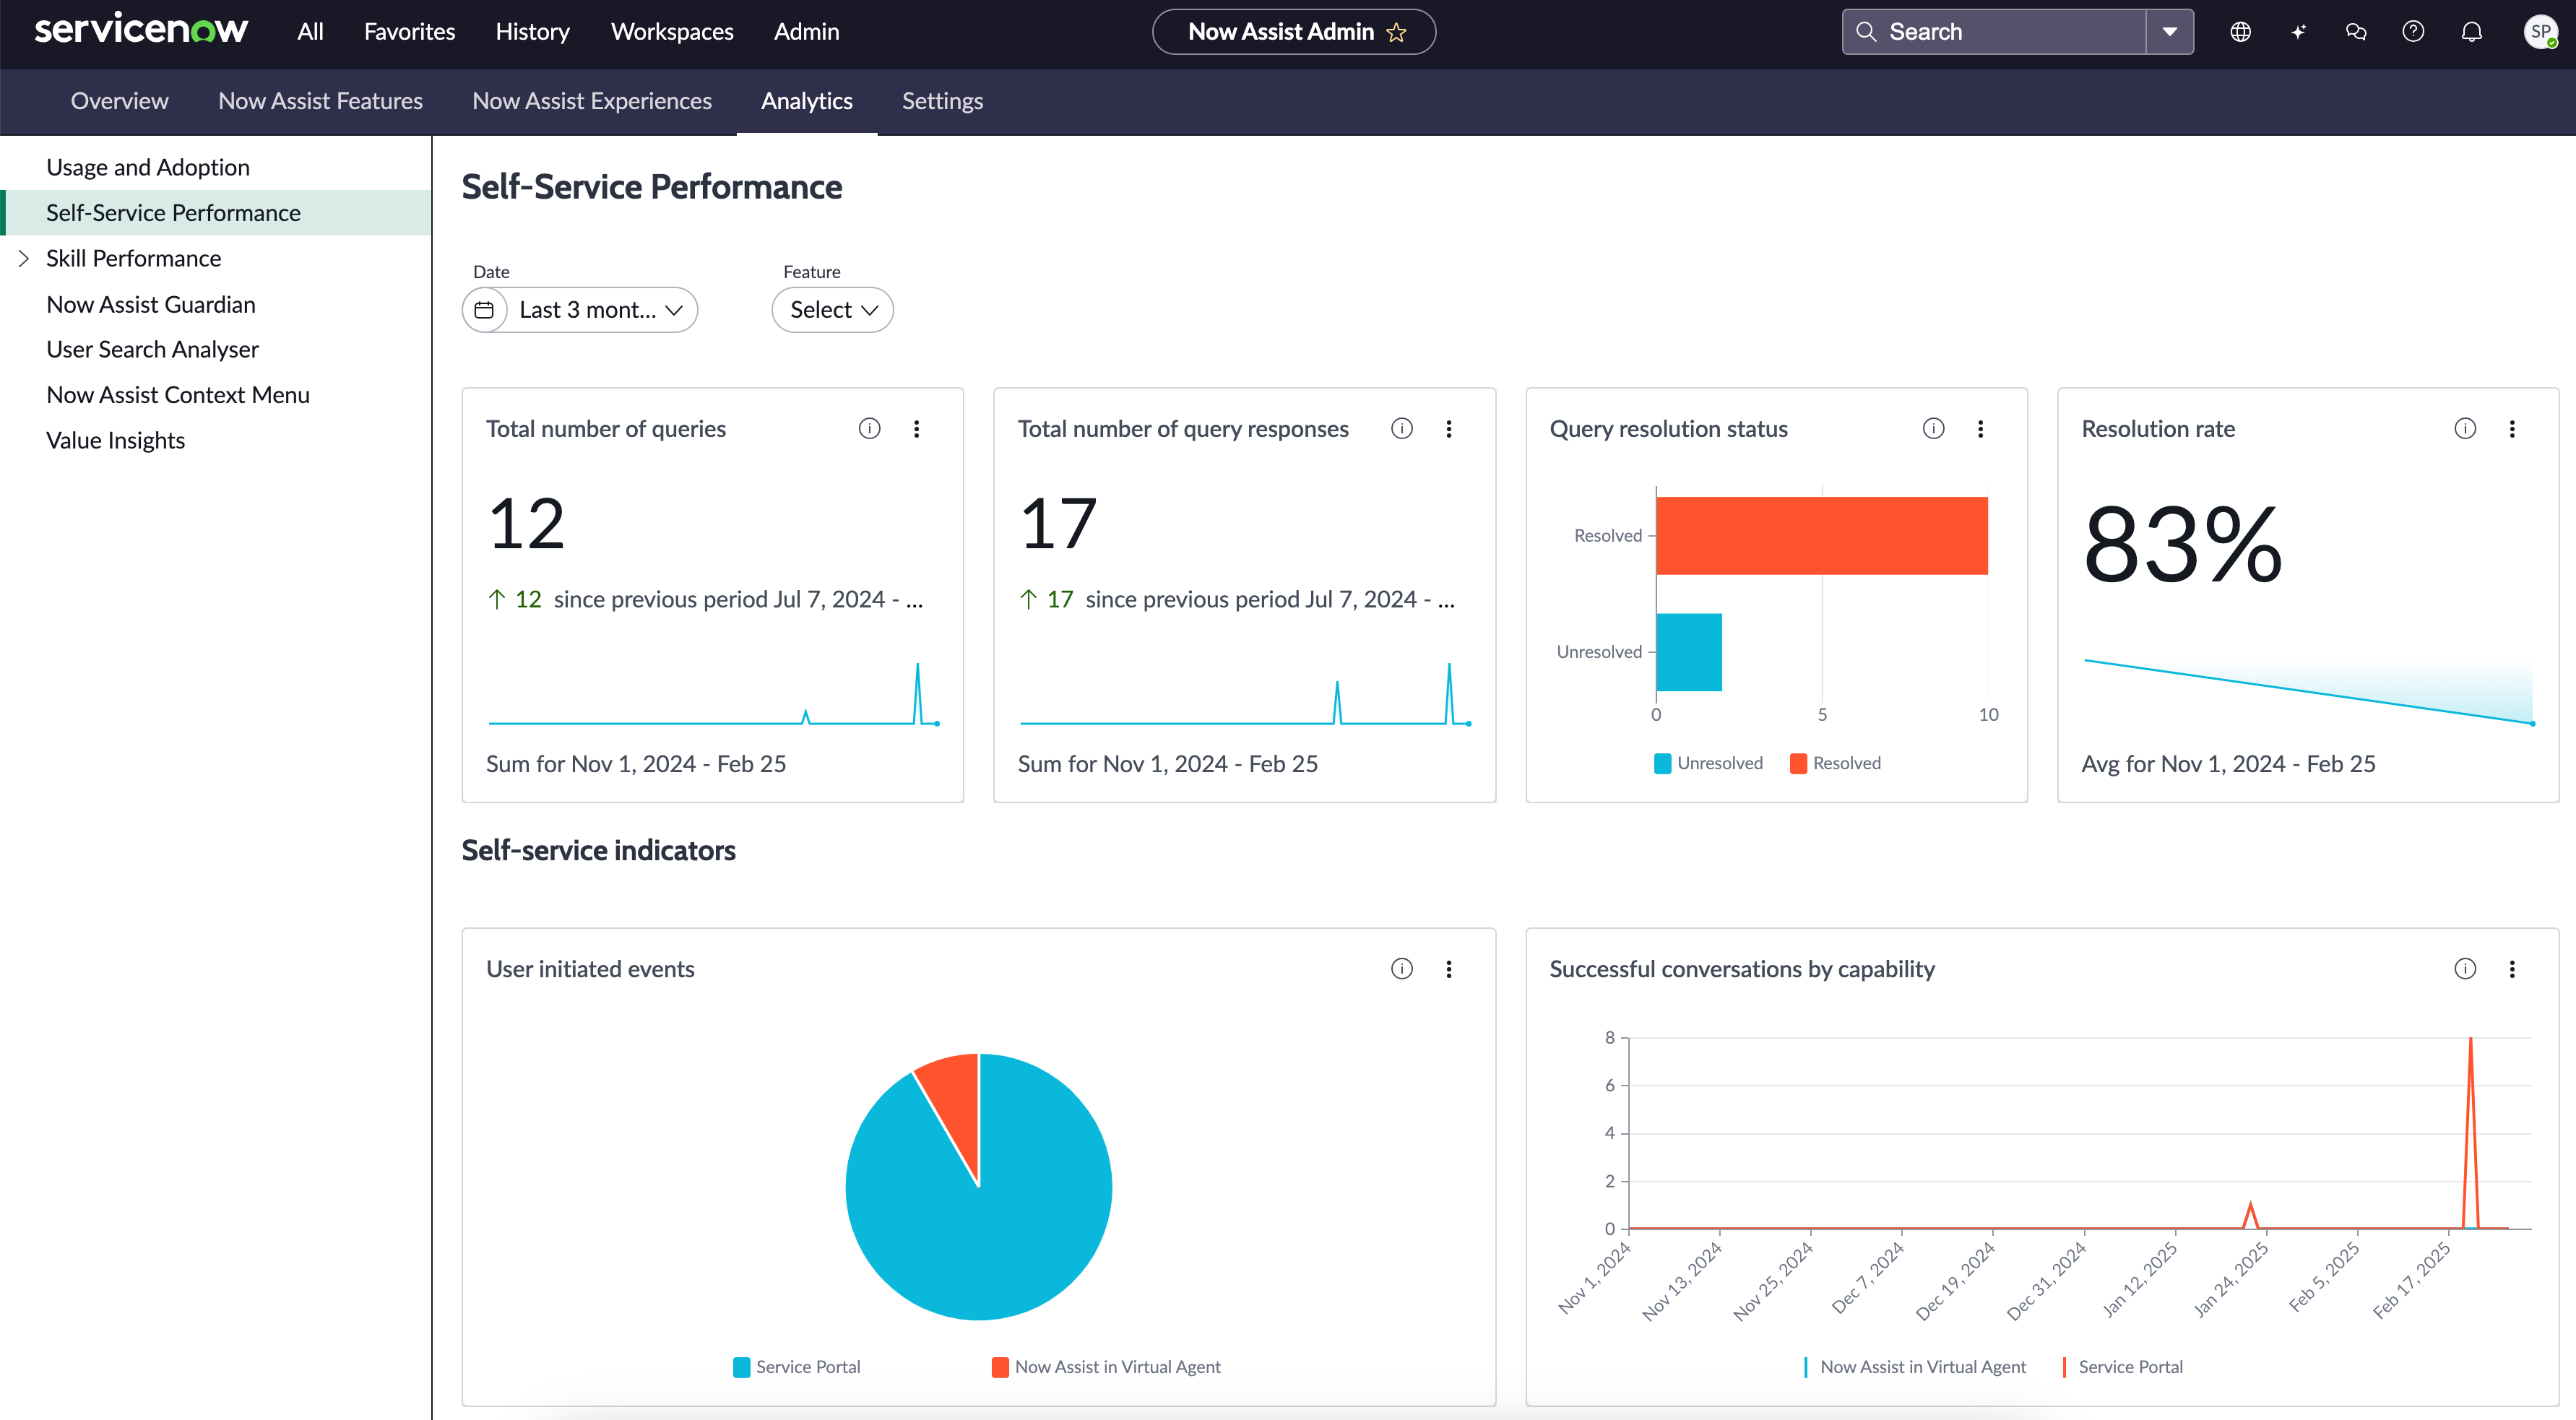
Task: Click the total query responses value 17
Action: [1058, 524]
